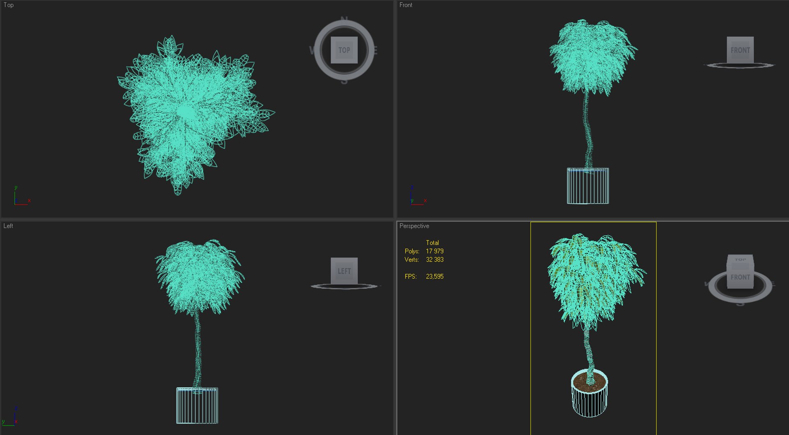The height and width of the screenshot is (435, 789).
Task: Open the Front viewport label menu
Action: coord(406,5)
